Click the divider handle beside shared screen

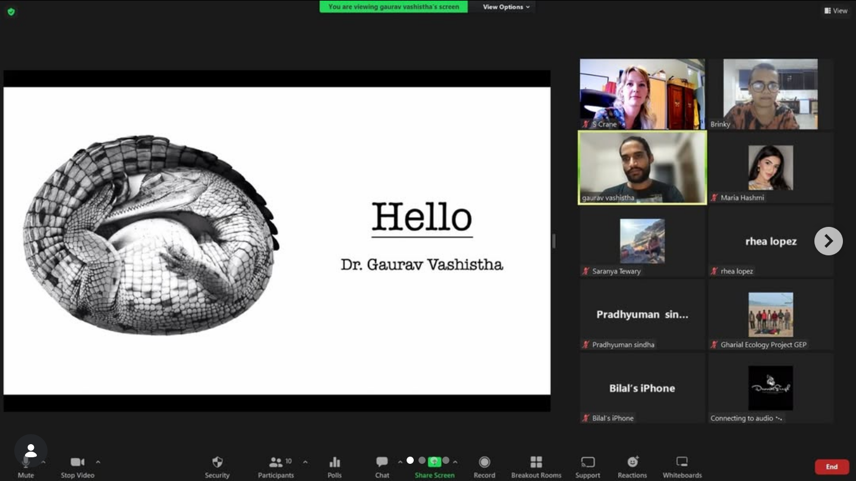554,241
